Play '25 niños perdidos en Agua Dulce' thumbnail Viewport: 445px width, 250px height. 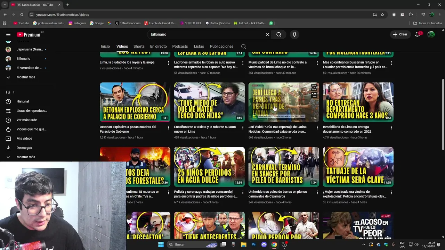[x=209, y=167]
